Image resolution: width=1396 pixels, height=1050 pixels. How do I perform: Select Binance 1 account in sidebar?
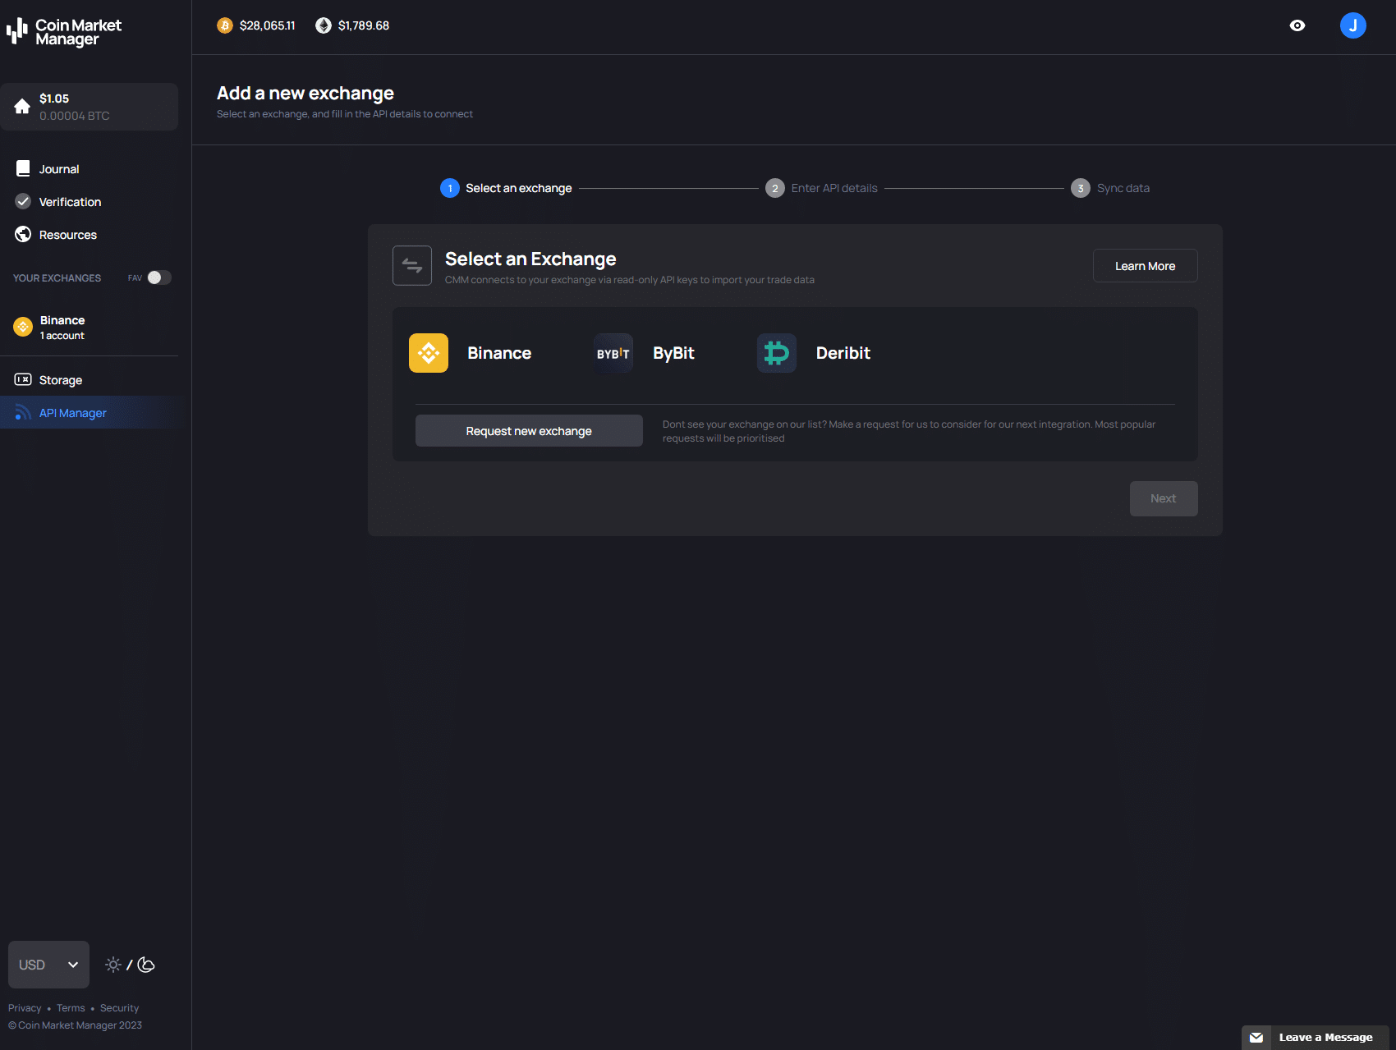click(89, 327)
